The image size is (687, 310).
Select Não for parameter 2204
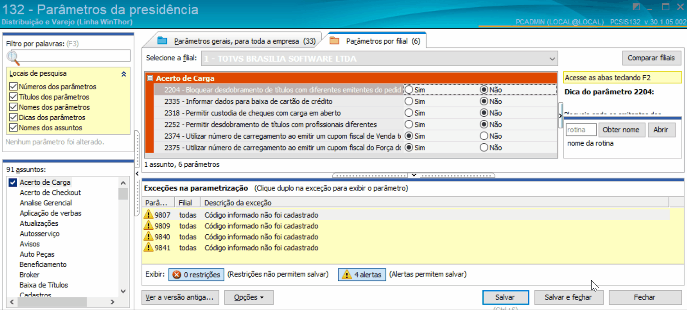(484, 90)
